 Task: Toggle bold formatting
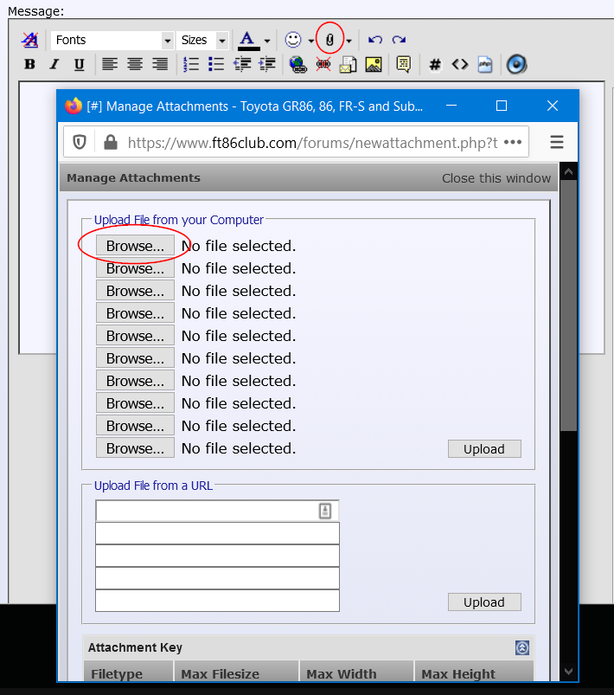click(29, 64)
